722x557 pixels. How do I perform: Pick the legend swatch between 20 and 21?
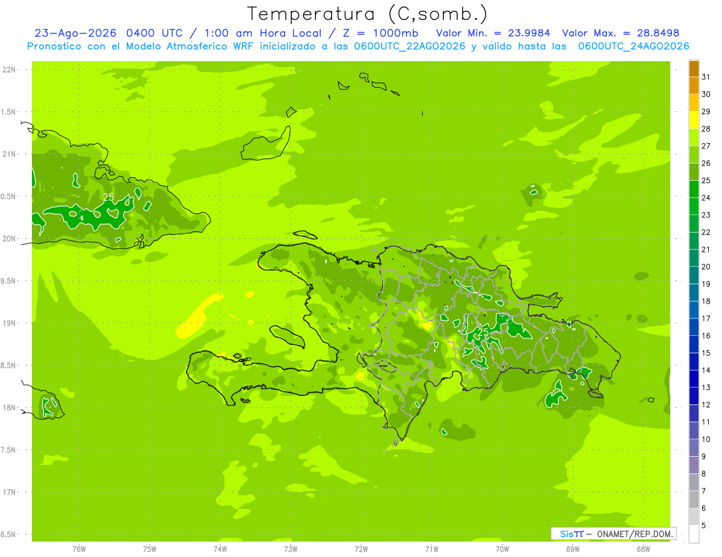694,258
